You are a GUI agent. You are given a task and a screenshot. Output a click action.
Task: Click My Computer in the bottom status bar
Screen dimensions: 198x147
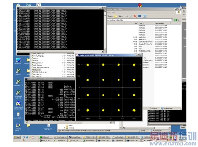click(x=156, y=131)
